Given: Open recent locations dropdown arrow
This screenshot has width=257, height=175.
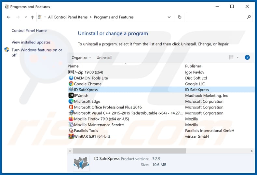Looking at the screenshot, I should 26,17.
